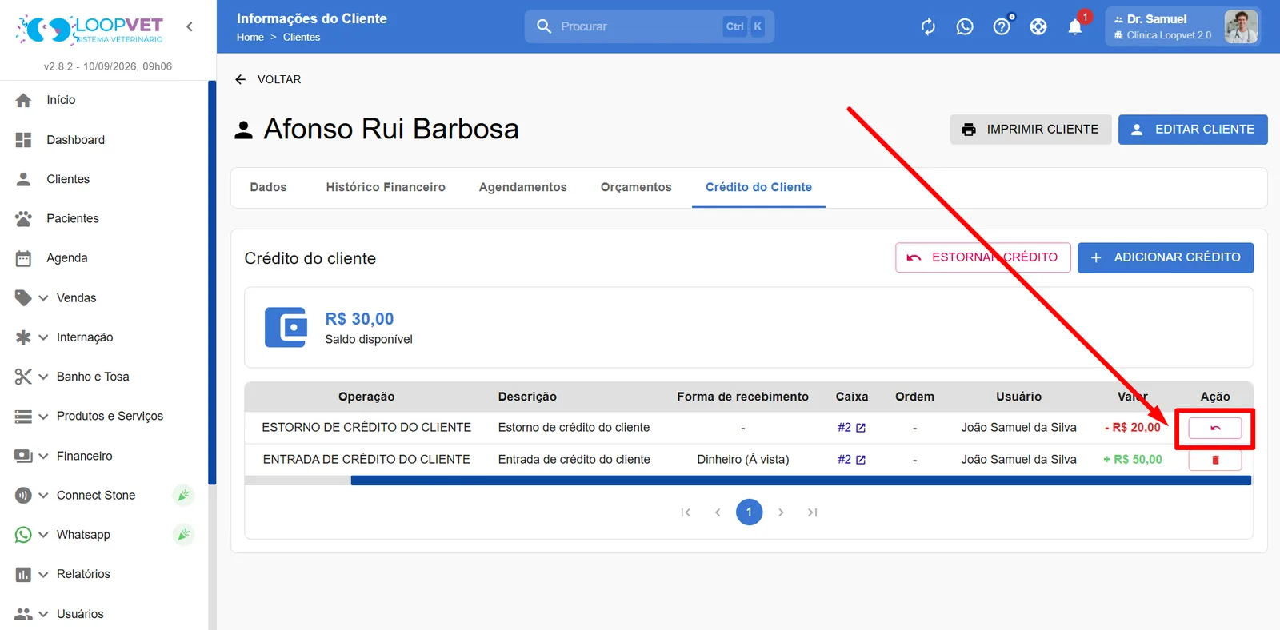Image resolution: width=1280 pixels, height=630 pixels.
Task: Go to previous page arrow
Action: click(x=718, y=512)
